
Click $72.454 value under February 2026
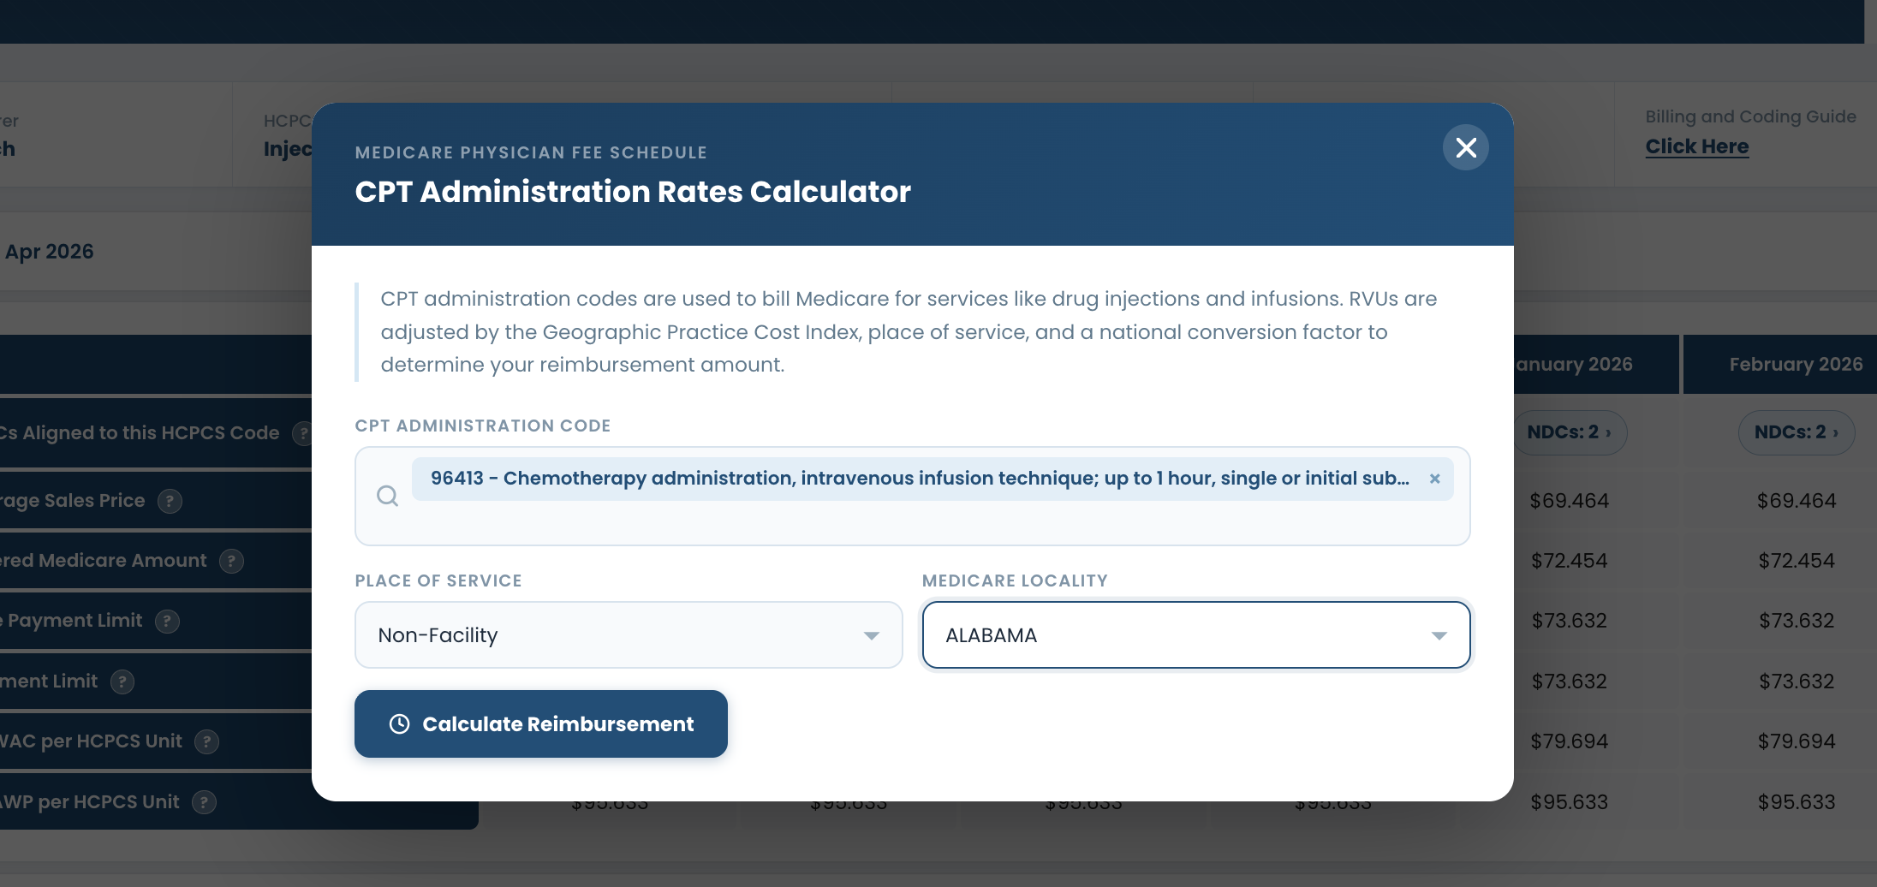click(x=1797, y=561)
